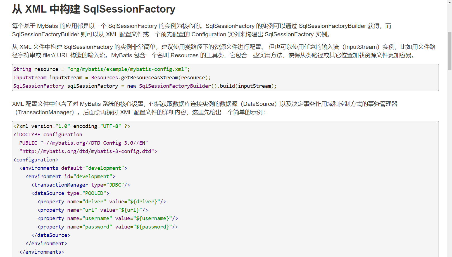
Task: Click the heading "从 XML 中构建 SqlSessionFactory"
Action: point(94,9)
